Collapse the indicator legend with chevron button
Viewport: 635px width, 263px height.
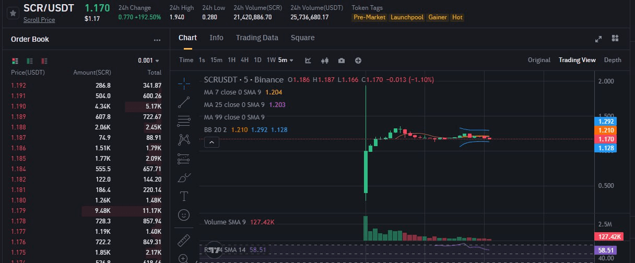click(211, 142)
